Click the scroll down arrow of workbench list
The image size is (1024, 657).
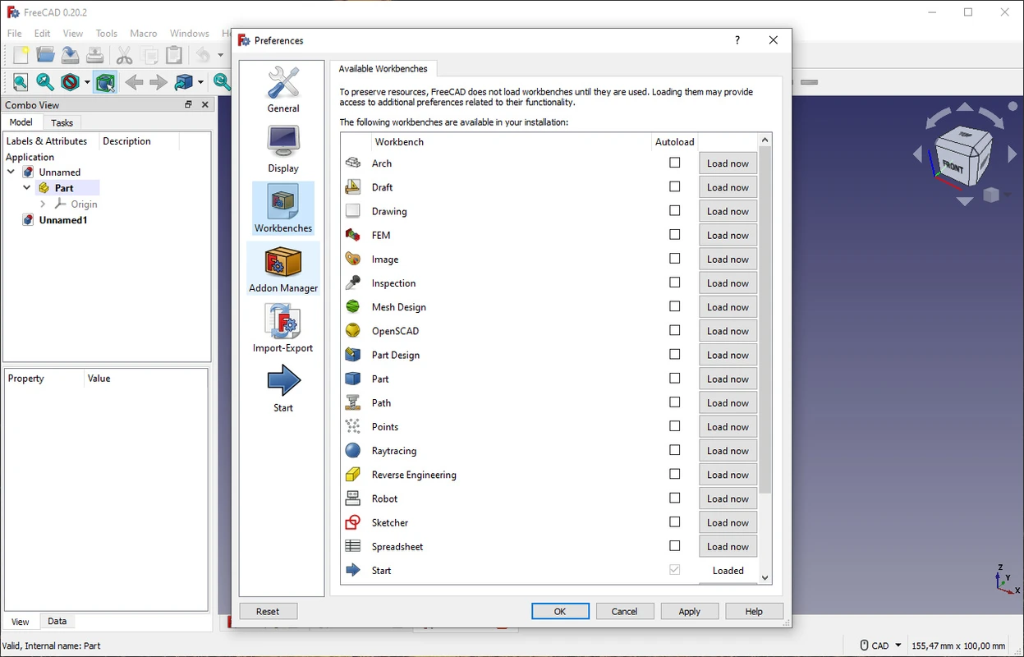point(765,578)
